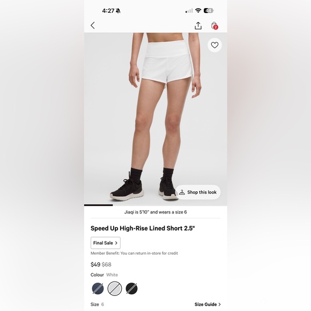The height and width of the screenshot is (311, 311).
Task: Open the shopping bag with 2 items
Action: click(214, 26)
